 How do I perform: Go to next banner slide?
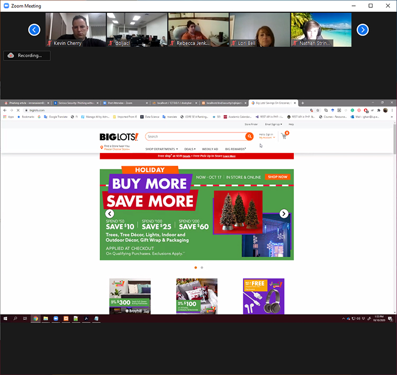284,213
